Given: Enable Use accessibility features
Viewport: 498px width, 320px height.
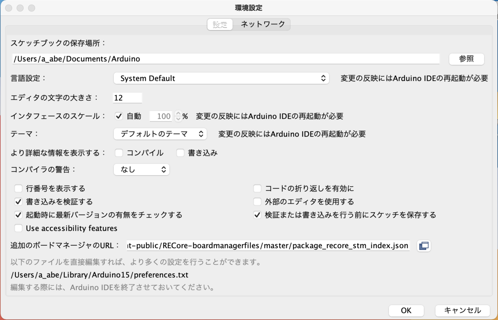Looking at the screenshot, I should pos(18,228).
